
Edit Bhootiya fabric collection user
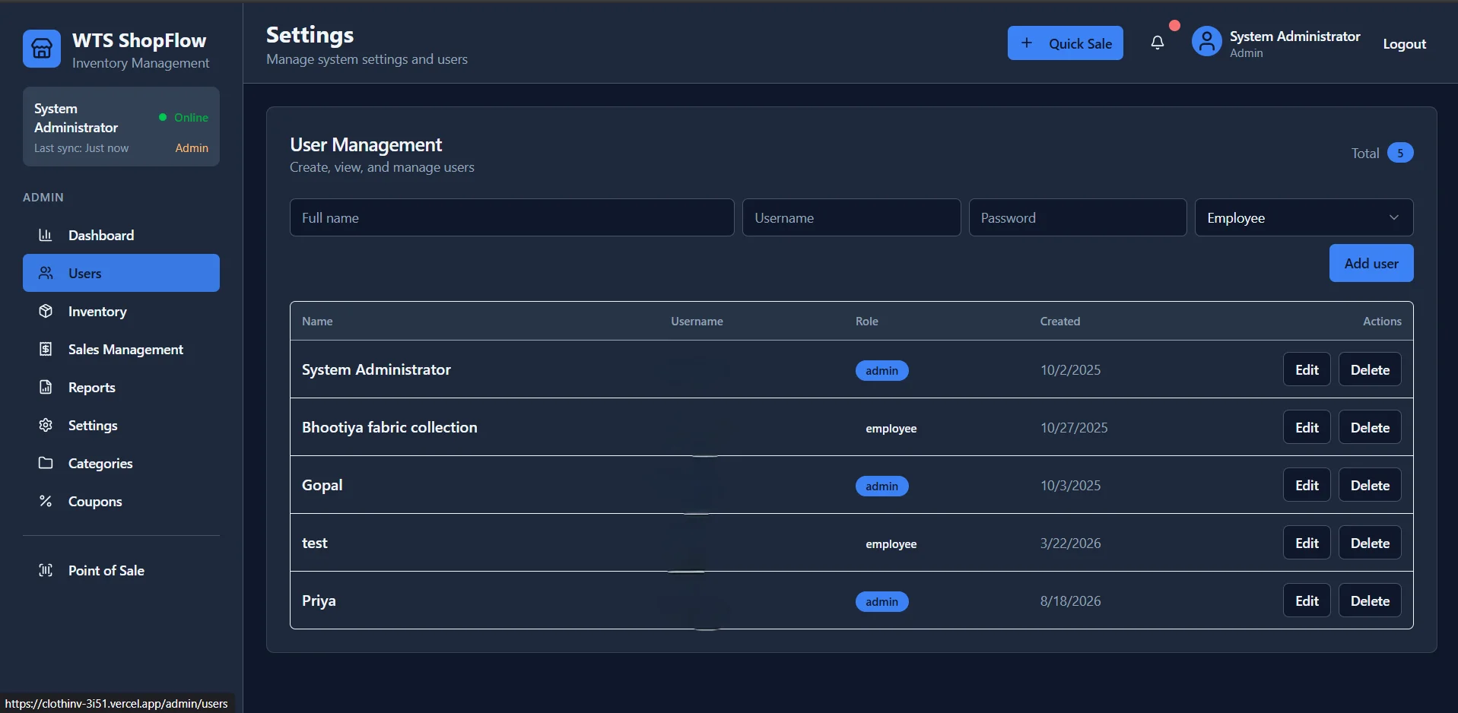tap(1307, 427)
